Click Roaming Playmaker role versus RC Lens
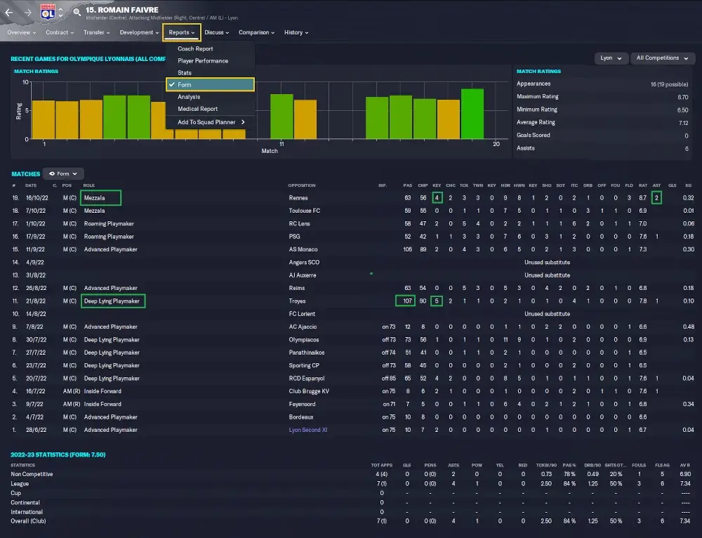This screenshot has height=538, width=702. 109,223
